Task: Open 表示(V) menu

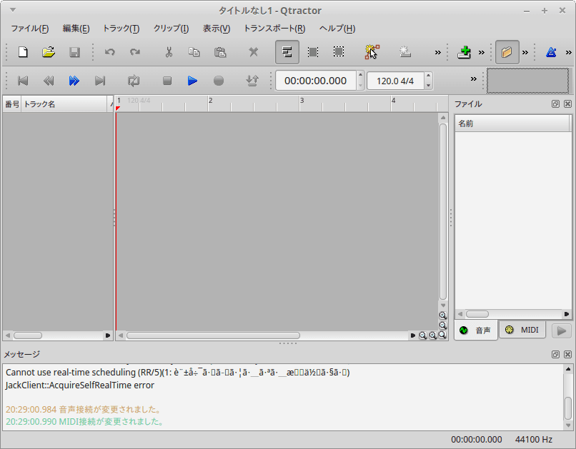Action: [x=217, y=29]
